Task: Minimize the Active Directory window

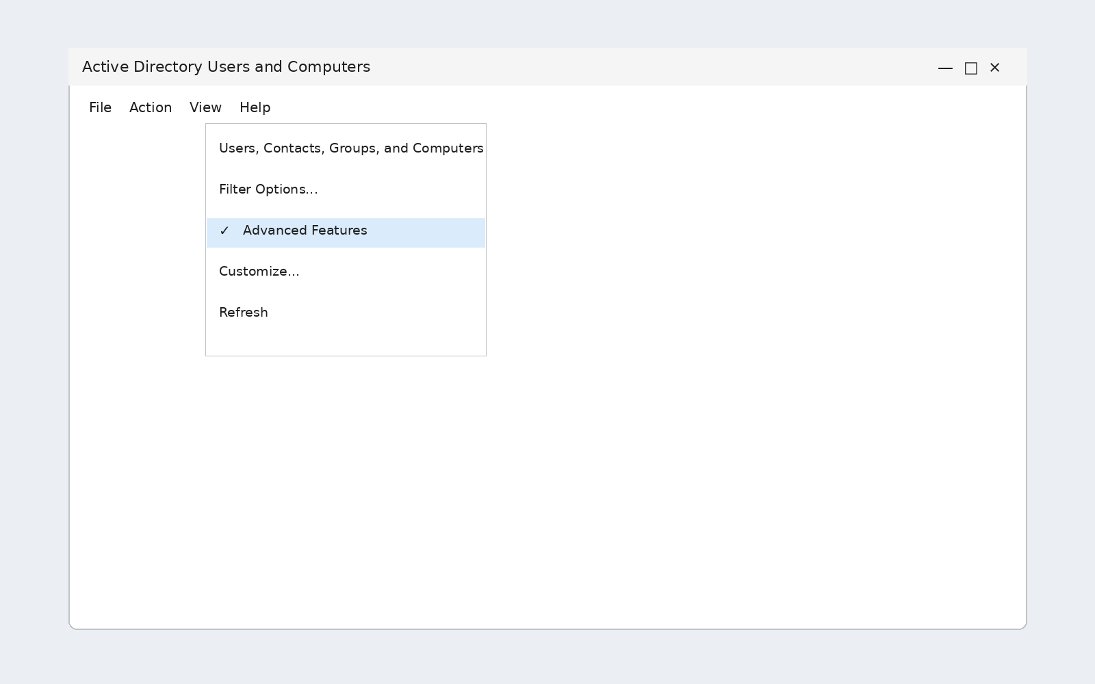Action: [x=945, y=68]
